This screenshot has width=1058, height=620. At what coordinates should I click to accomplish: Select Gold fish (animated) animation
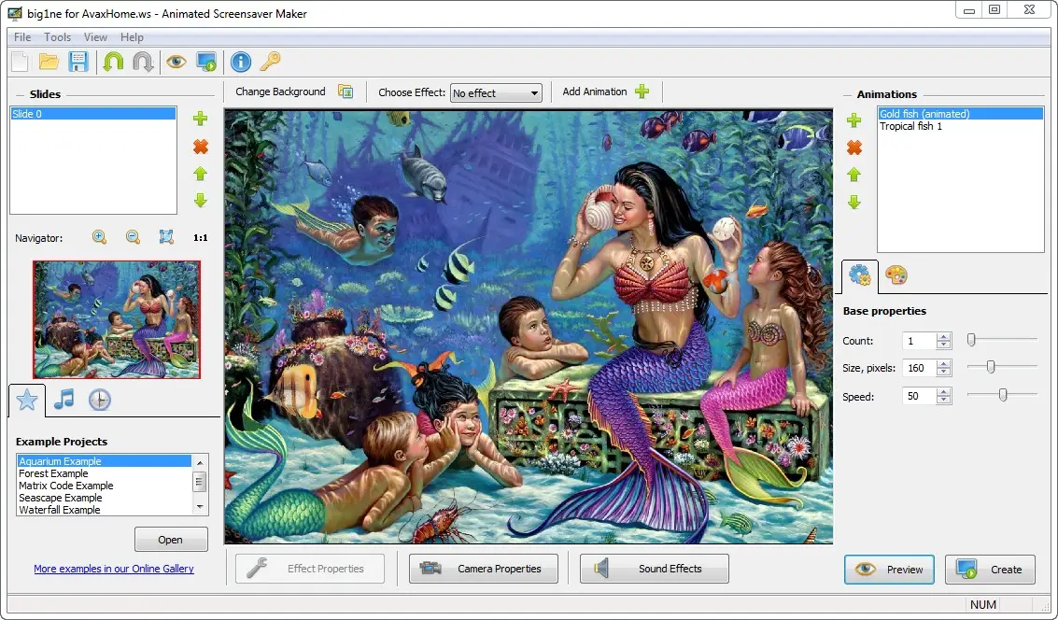(x=960, y=113)
